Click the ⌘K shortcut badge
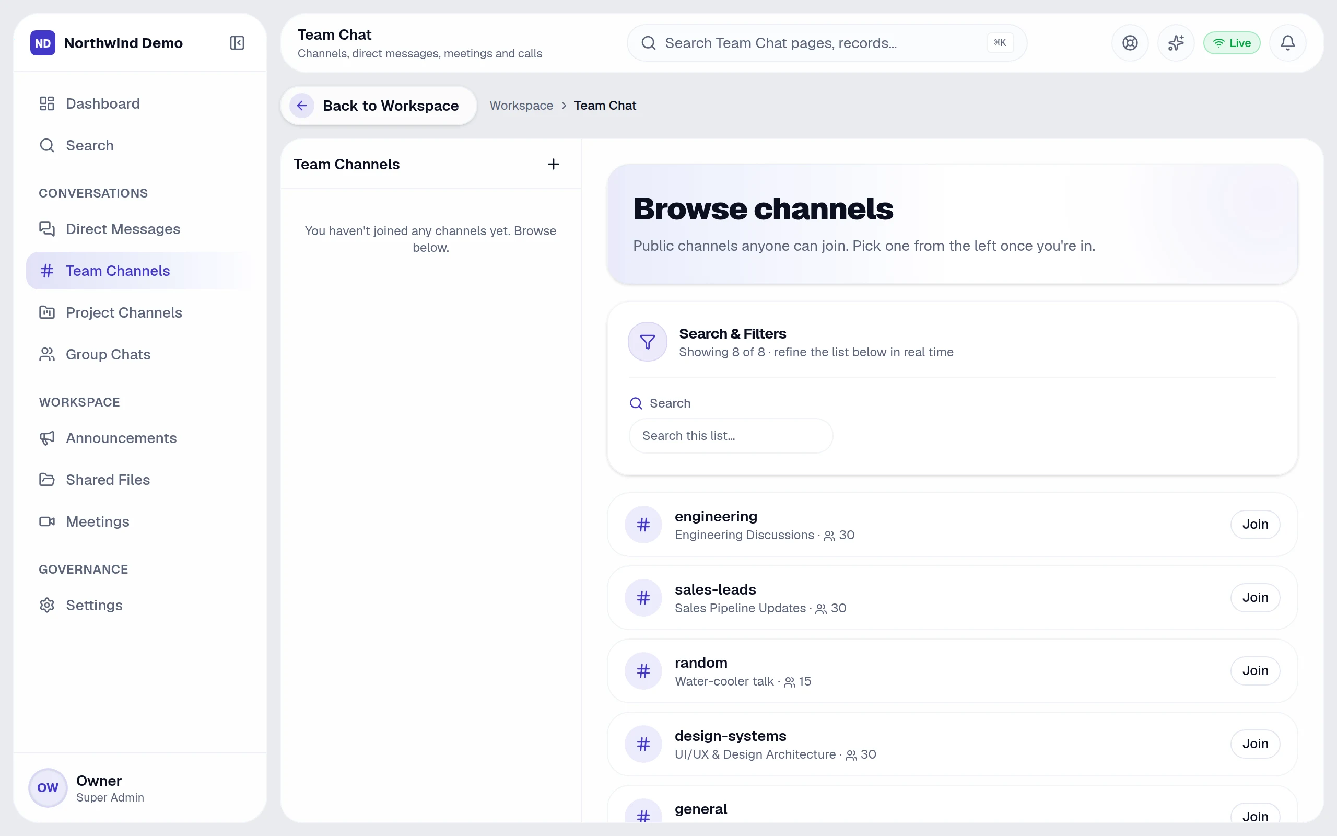The image size is (1337, 836). [1000, 42]
